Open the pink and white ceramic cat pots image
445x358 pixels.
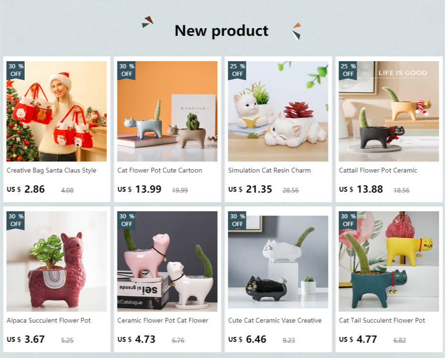(167, 261)
